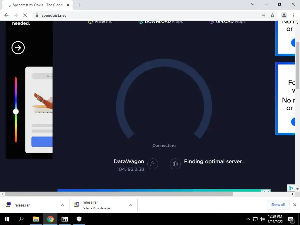300x225 pixels.
Task: Stop loading the page
Action: point(25,15)
